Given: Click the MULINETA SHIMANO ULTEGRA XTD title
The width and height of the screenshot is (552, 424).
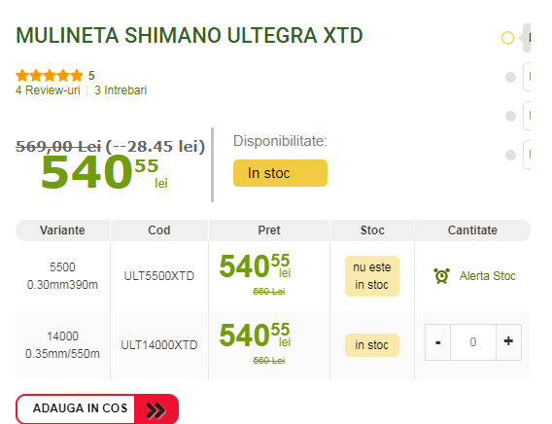Looking at the screenshot, I should pyautogui.click(x=190, y=36).
